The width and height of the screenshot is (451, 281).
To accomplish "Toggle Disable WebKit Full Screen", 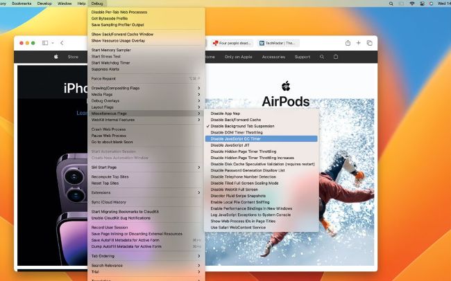I will click(262, 190).
